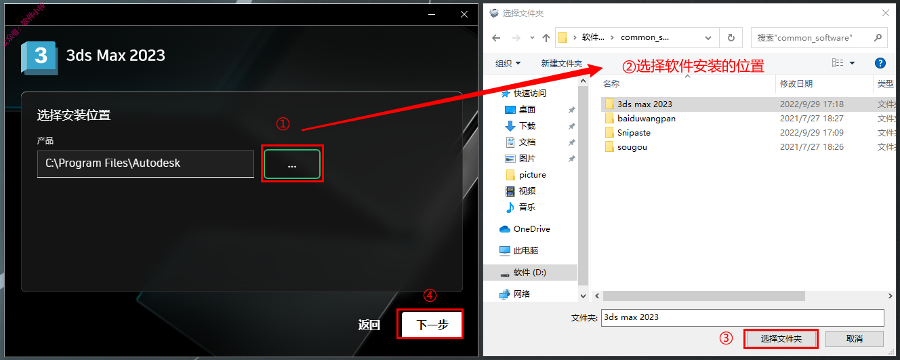Click the picture folder in the navigation pane
Image resolution: width=900 pixels, height=360 pixels.
532,174
